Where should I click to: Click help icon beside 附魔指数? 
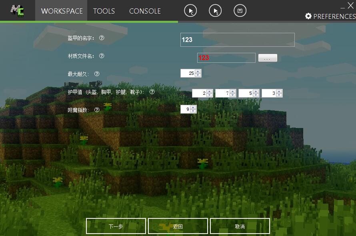click(x=97, y=110)
